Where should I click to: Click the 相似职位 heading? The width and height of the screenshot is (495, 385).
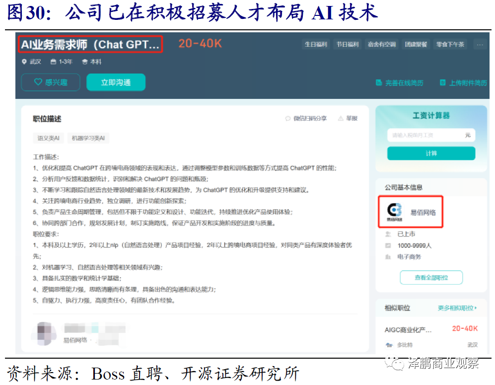pos(397,308)
